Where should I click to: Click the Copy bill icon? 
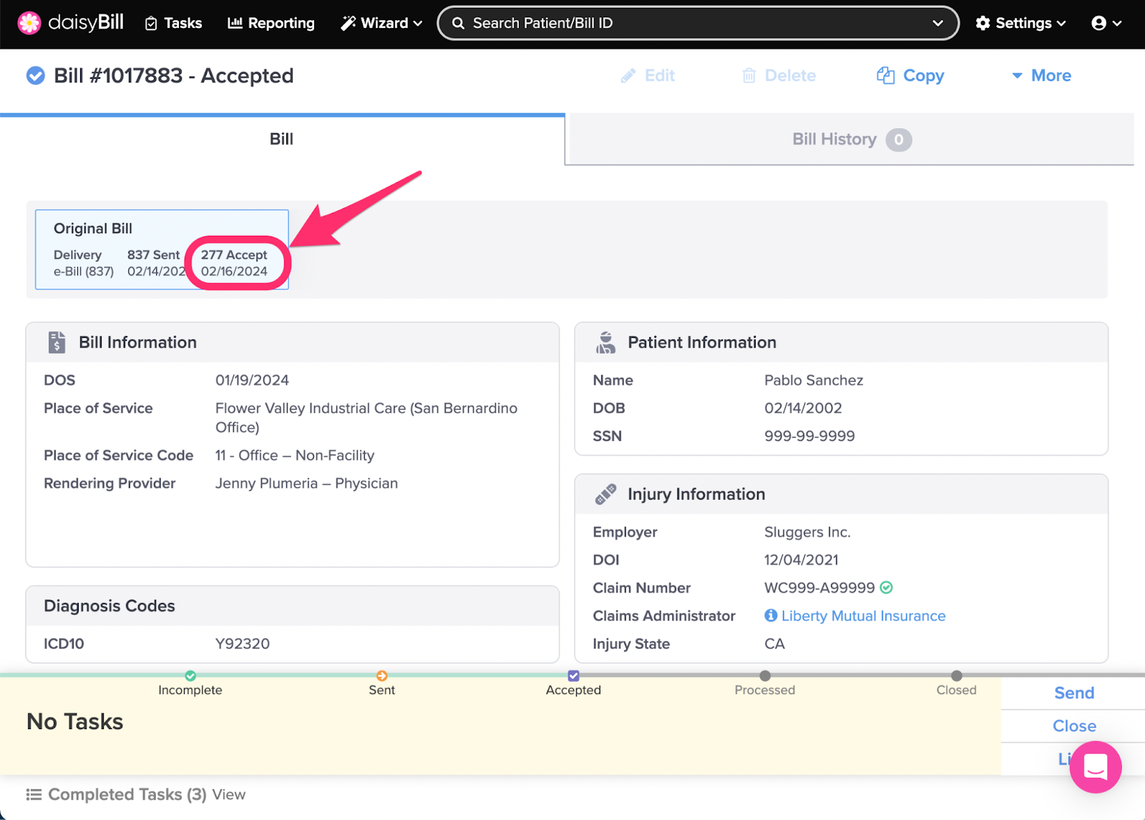(x=886, y=75)
